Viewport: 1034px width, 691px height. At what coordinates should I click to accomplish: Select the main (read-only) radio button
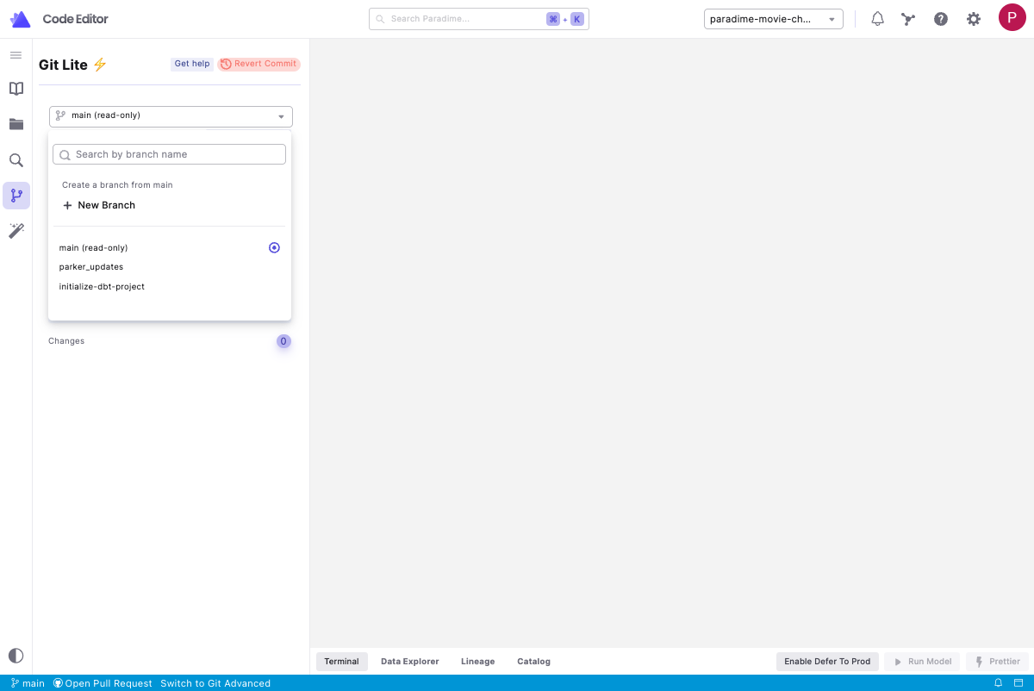point(274,248)
